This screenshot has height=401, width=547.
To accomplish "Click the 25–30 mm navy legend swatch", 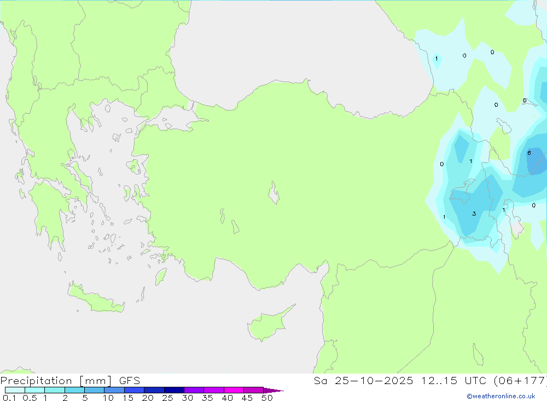I will tap(174, 390).
